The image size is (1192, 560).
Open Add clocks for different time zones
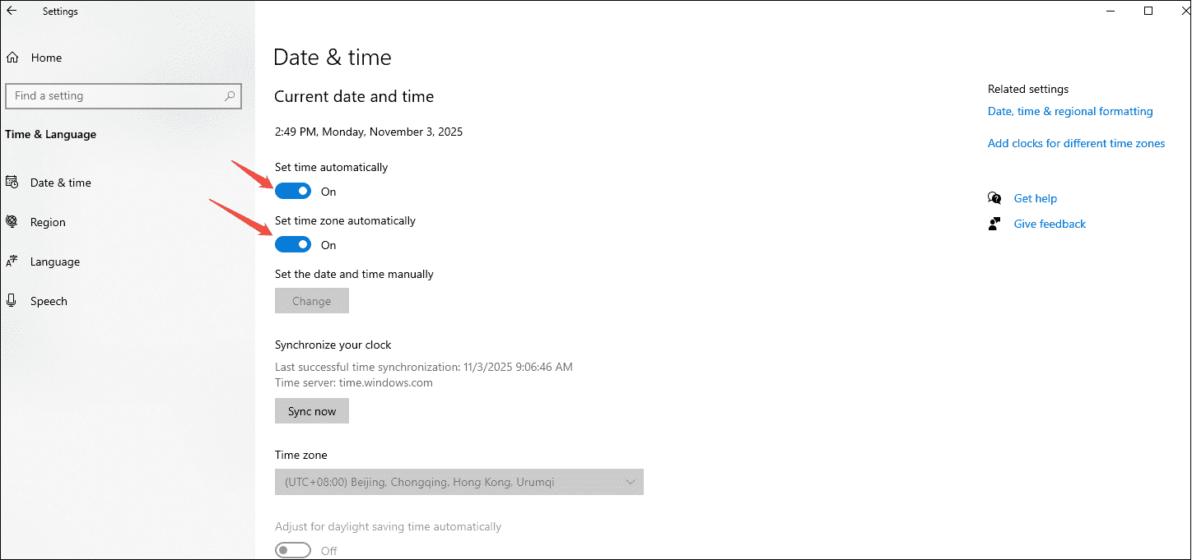pyautogui.click(x=1076, y=142)
